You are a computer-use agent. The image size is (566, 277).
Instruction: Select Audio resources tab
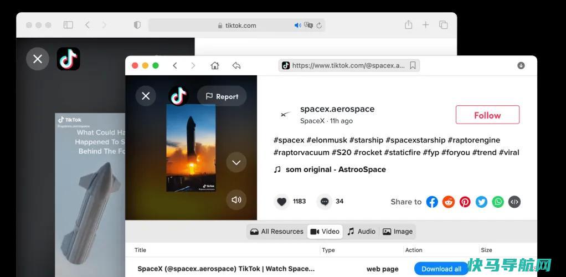pos(361,232)
